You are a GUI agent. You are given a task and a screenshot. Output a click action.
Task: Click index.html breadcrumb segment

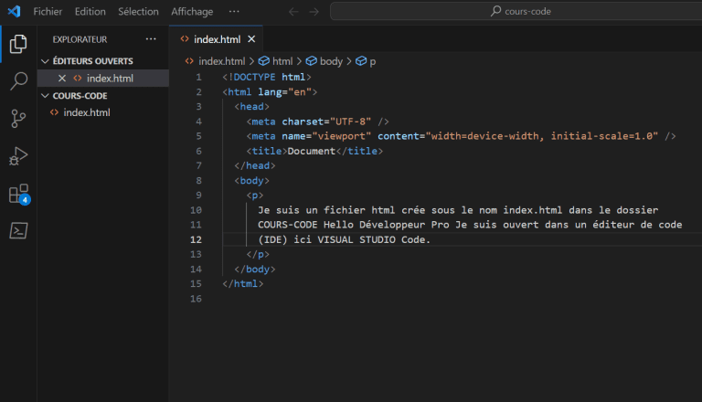pyautogui.click(x=221, y=61)
